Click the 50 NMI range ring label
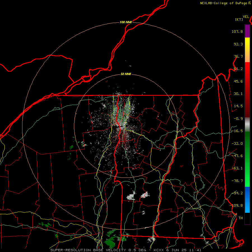Image resolution: width=252 pixels, height=252 pixels. pos(126,74)
